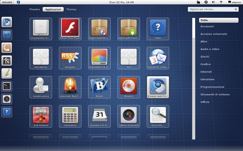Viewport: 243px width, 151px height.
Task: Filter by Accessori category
Action: point(207,26)
